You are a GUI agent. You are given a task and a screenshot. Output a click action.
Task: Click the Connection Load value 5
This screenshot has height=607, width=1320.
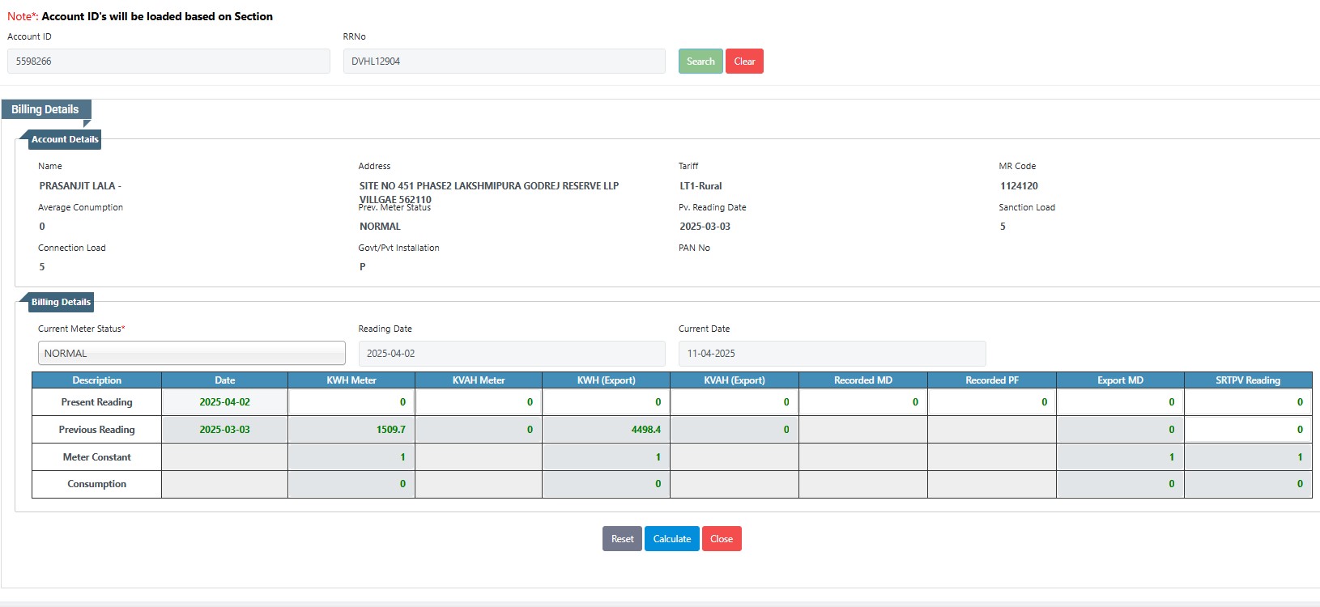[42, 267]
